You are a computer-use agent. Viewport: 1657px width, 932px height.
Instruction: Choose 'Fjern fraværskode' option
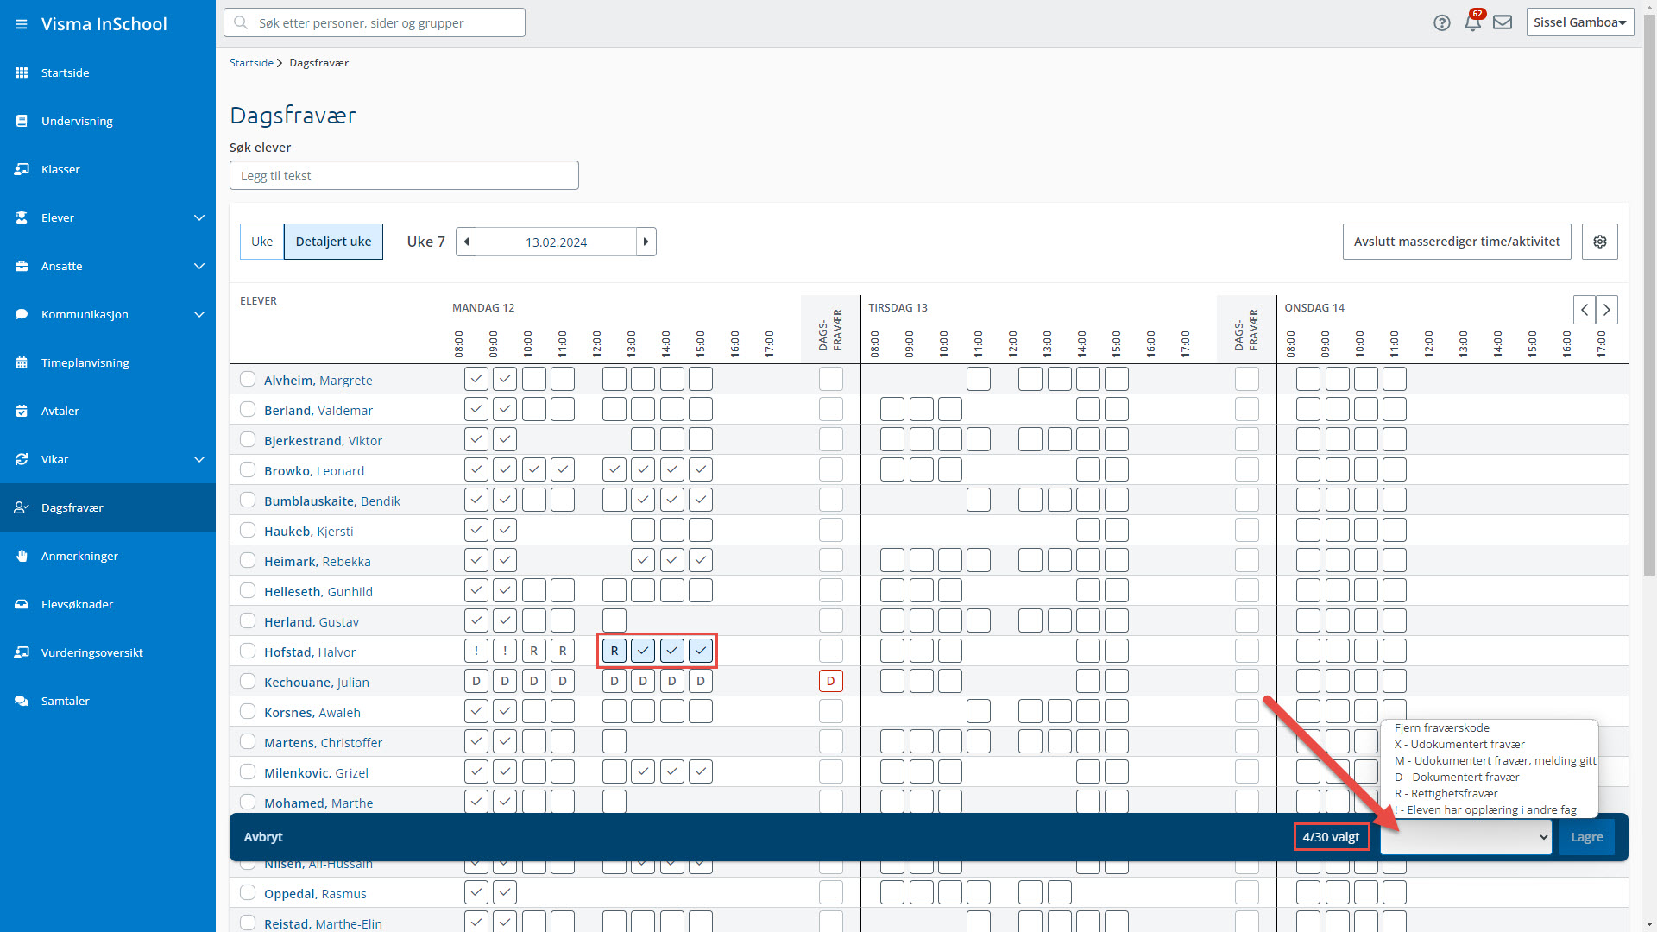(x=1441, y=727)
